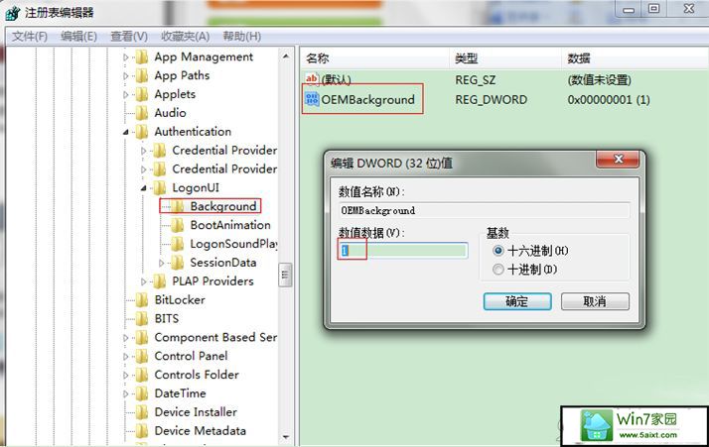
Task: Click the DateTime folder icon
Action: coord(142,393)
